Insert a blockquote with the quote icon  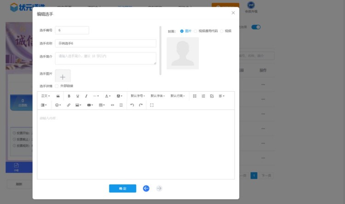point(58,96)
